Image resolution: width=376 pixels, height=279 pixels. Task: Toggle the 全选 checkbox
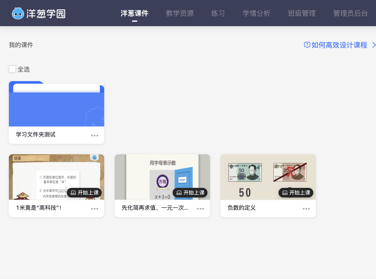pos(12,69)
